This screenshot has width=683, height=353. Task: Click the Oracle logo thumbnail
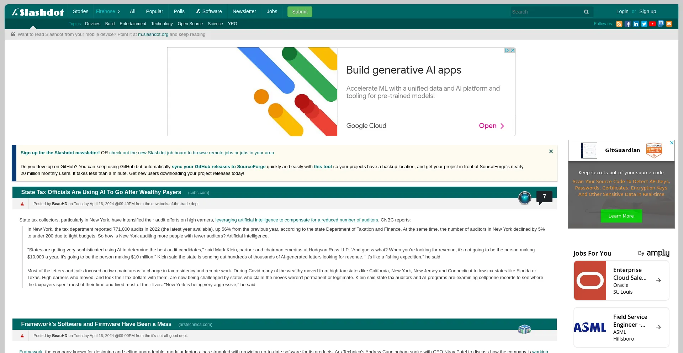[590, 280]
